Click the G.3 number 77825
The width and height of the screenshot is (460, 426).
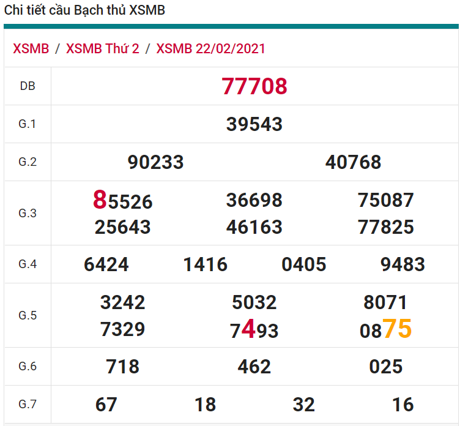[x=385, y=227]
